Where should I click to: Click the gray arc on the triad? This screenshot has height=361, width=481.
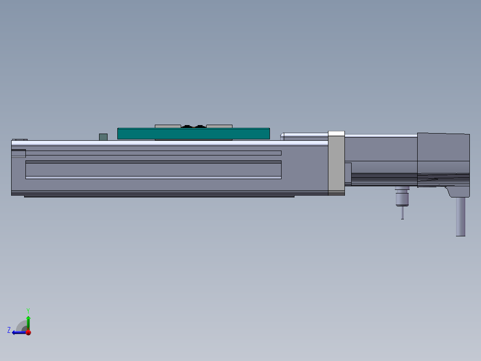[x=21, y=326]
